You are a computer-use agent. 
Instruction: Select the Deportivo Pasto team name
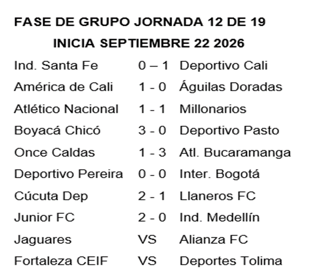[x=229, y=131]
